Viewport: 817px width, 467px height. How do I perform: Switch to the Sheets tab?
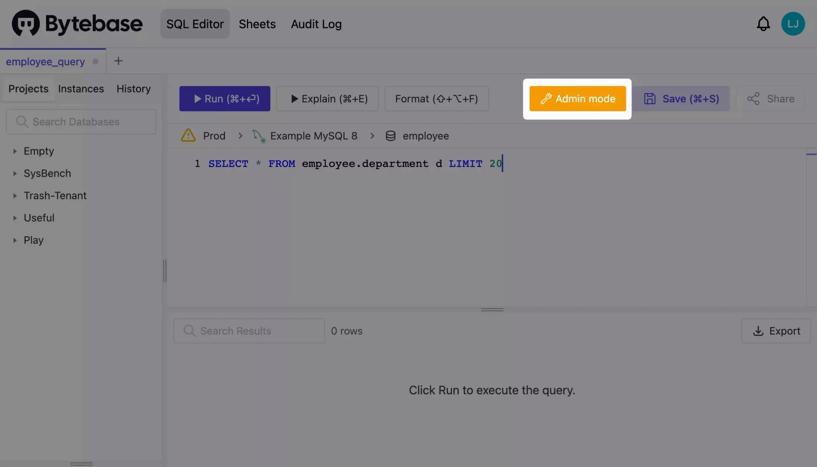[257, 23]
